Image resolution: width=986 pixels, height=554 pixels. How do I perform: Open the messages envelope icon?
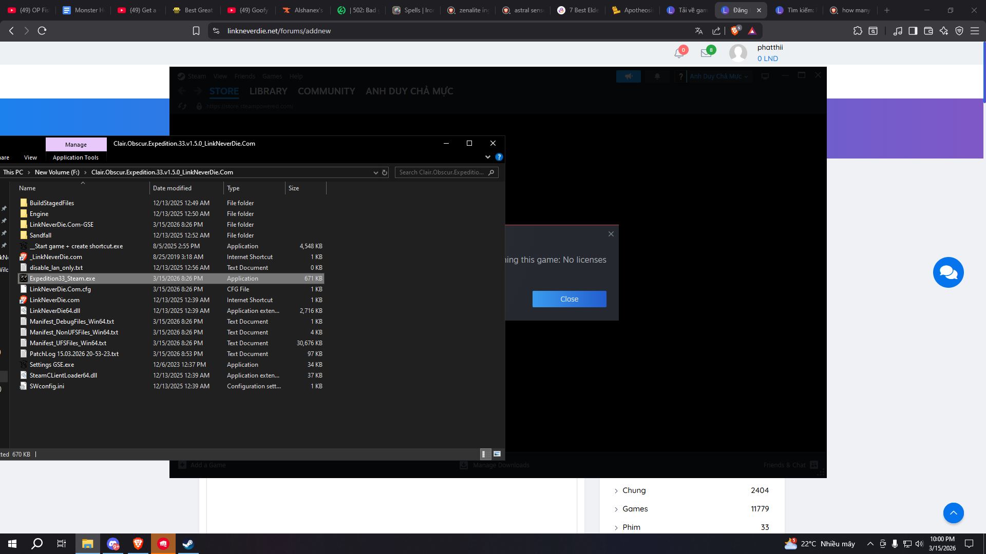click(x=706, y=53)
